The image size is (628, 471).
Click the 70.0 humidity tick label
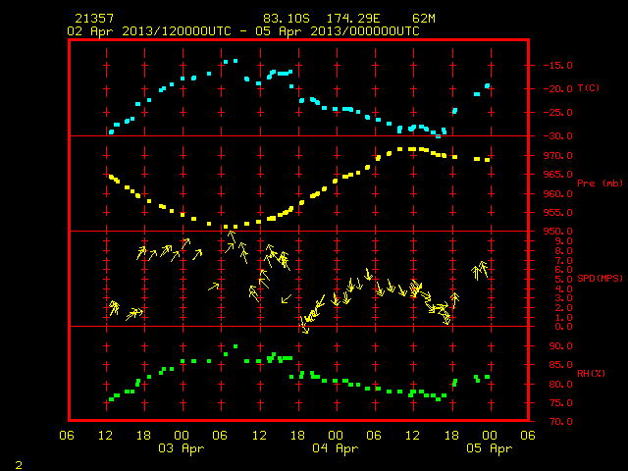tap(560, 421)
